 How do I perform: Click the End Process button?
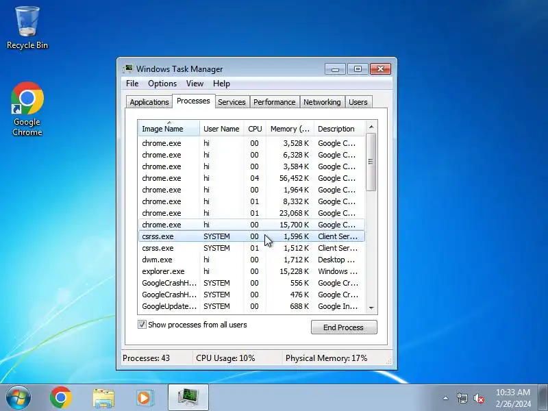tap(344, 327)
